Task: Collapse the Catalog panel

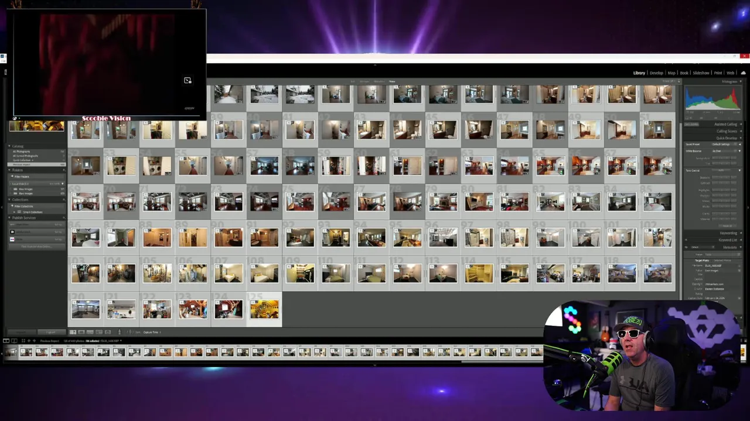Action: [x=9, y=146]
